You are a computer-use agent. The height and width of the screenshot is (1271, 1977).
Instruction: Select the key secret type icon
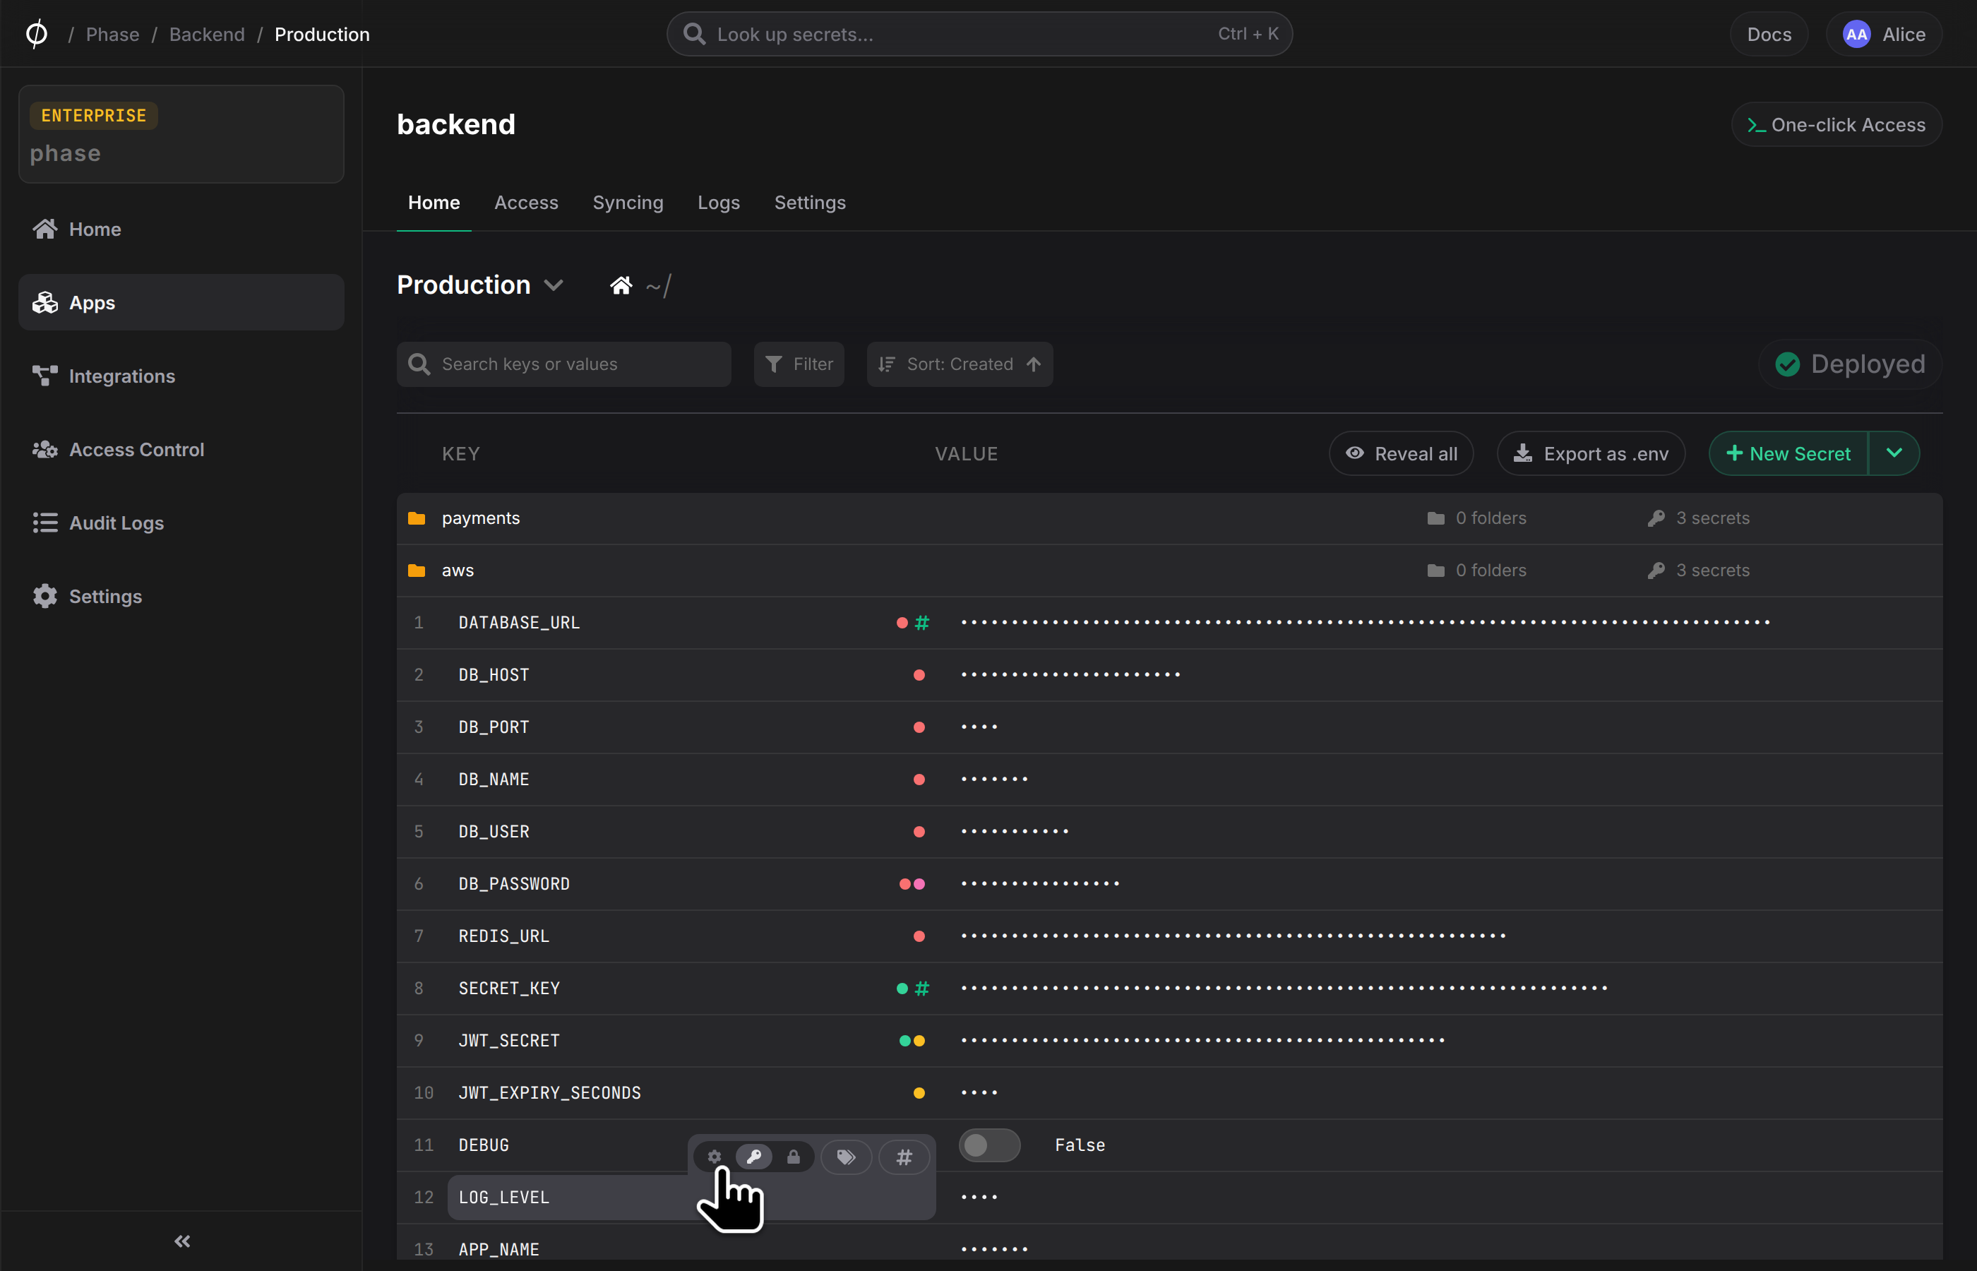753,1157
